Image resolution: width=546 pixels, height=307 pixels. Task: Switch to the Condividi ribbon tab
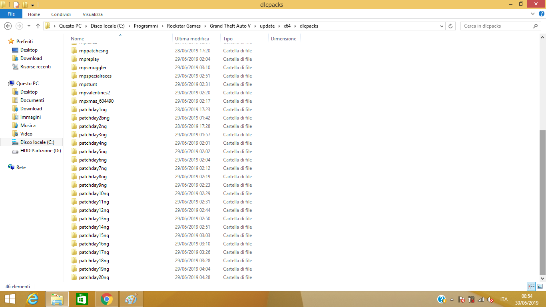click(x=61, y=14)
